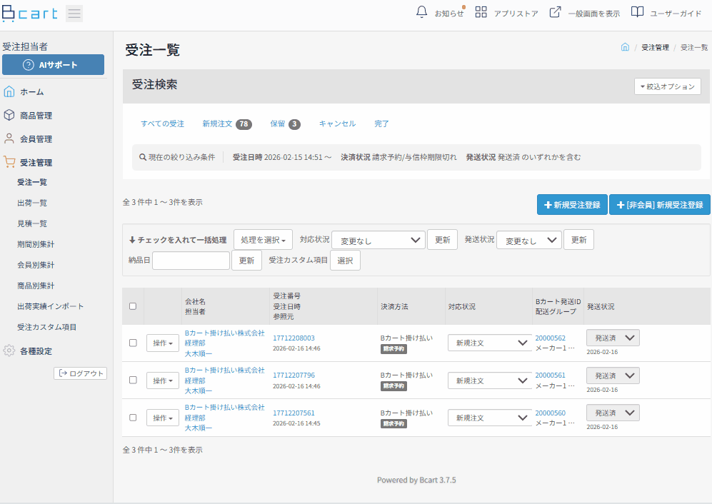This screenshot has height=504, width=712.
Task: Click the external link public view icon
Action: [555, 13]
